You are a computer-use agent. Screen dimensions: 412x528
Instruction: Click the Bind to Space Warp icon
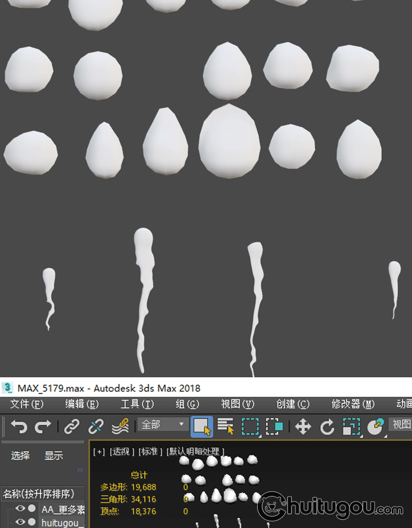[120, 426]
